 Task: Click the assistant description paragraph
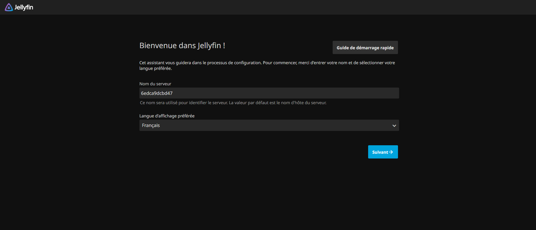point(267,66)
